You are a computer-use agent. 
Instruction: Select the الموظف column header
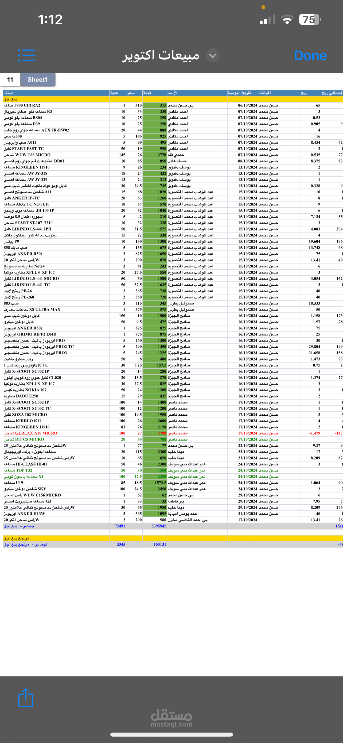click(x=279, y=93)
